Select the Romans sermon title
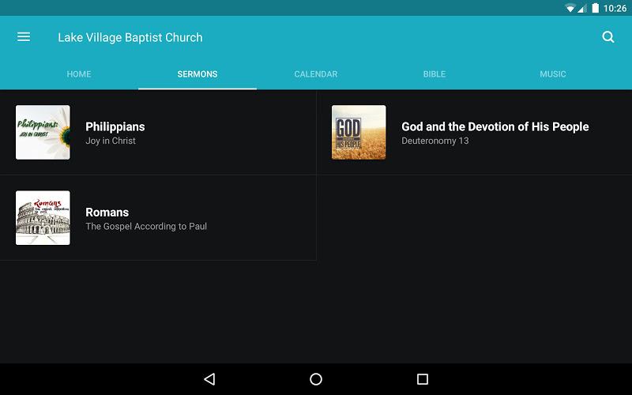Image resolution: width=632 pixels, height=395 pixels. click(x=107, y=212)
